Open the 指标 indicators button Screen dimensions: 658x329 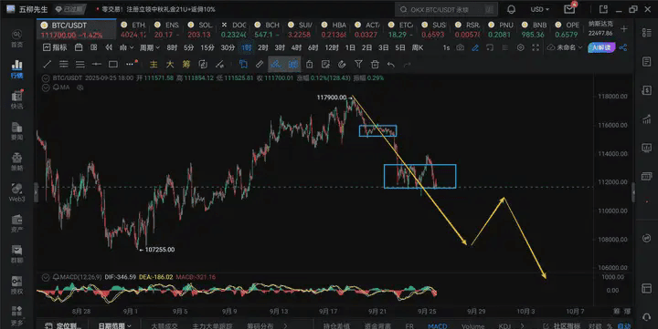tap(55, 47)
